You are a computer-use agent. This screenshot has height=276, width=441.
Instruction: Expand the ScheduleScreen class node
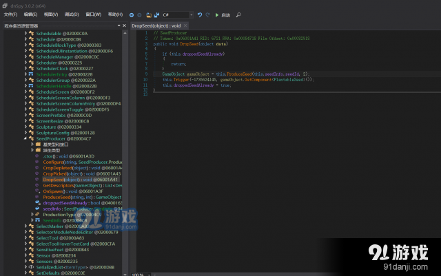pyautogui.click(x=25, y=92)
